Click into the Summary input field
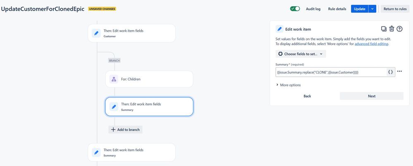This screenshot has height=166, width=413. [331, 72]
